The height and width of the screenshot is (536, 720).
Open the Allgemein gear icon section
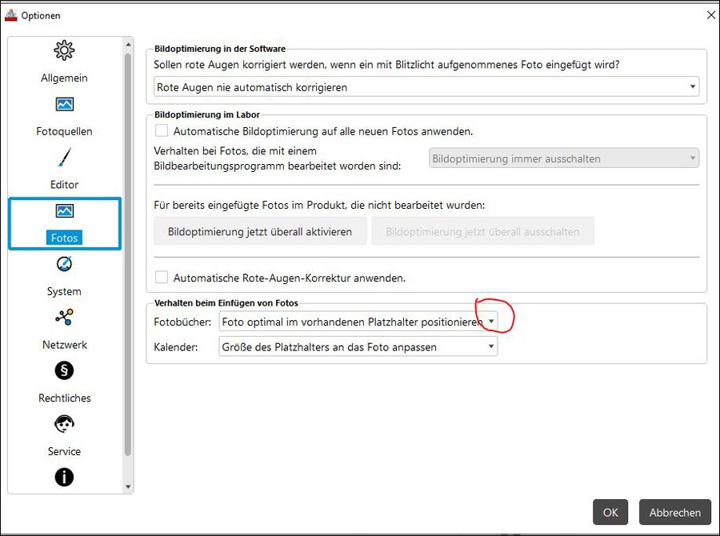pos(64,50)
